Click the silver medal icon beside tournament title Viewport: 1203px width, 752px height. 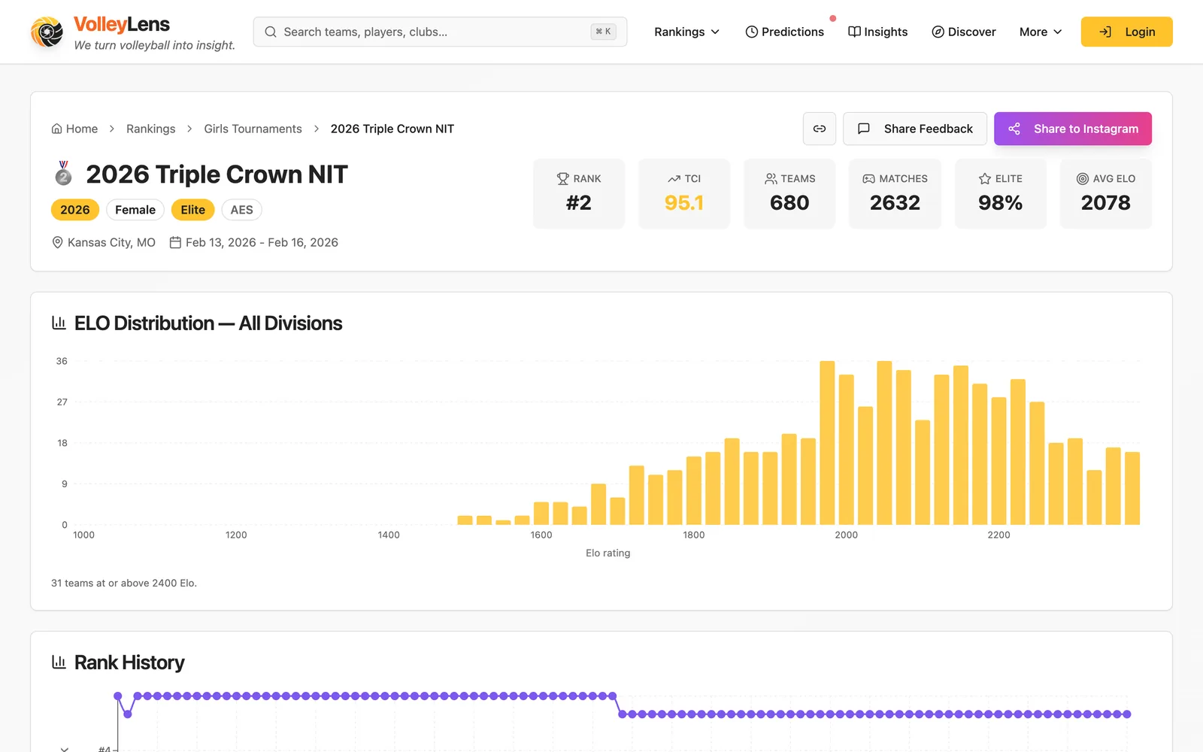point(64,174)
